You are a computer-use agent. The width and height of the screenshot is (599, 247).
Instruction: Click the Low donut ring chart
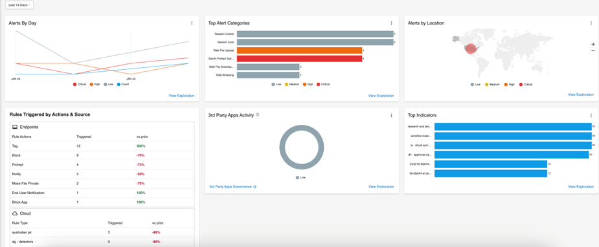[301, 147]
